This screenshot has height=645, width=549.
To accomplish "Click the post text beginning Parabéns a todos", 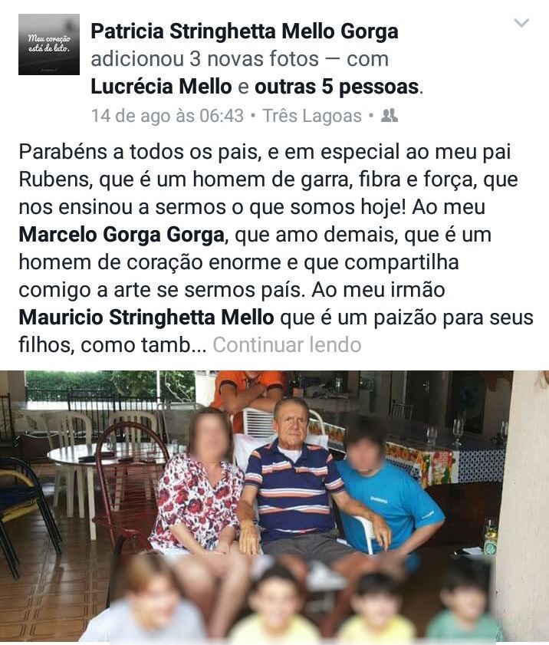I will [275, 248].
